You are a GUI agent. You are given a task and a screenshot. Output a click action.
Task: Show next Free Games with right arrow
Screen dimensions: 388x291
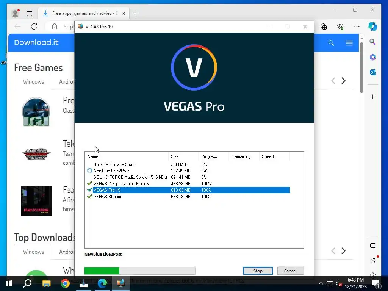tap(343, 81)
